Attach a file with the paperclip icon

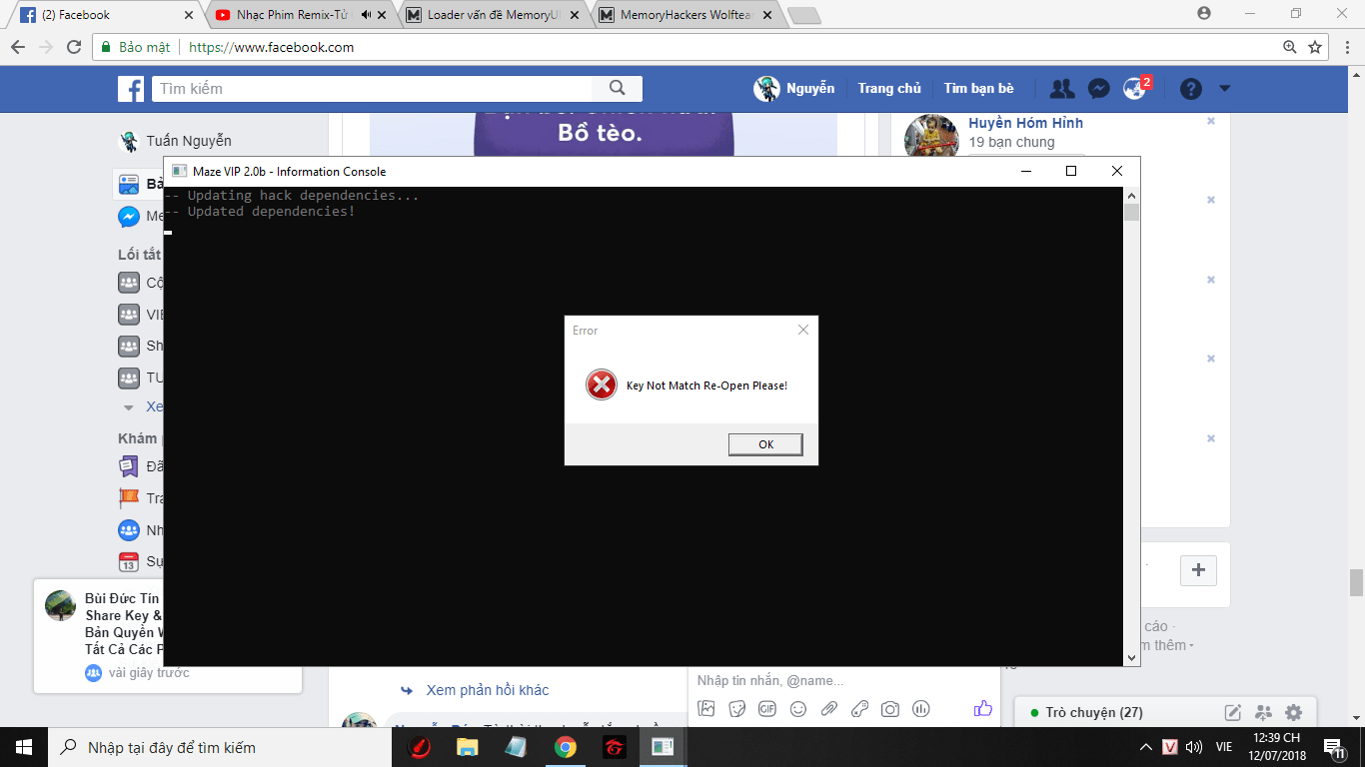[x=828, y=709]
